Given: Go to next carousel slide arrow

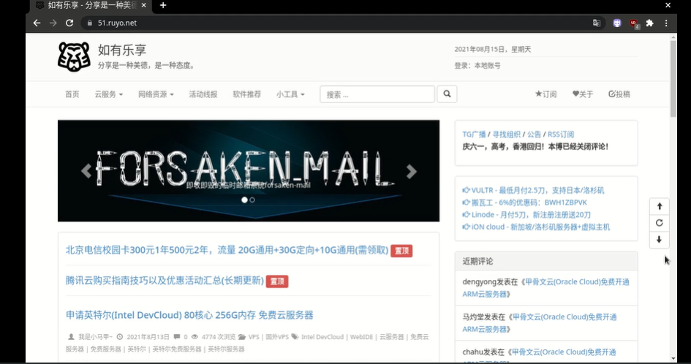Looking at the screenshot, I should point(411,171).
